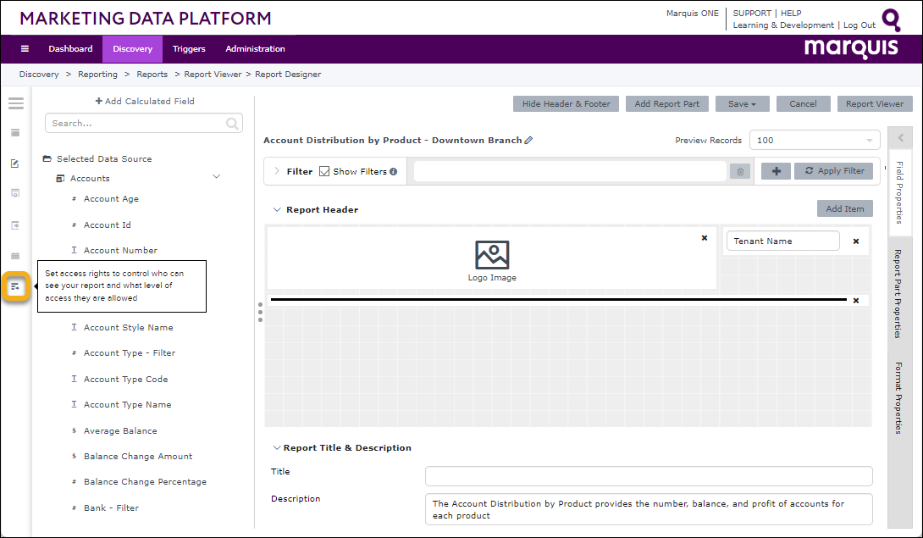Collapse the Accounts field list chevron
Screen dimensions: 923x538
(217, 177)
